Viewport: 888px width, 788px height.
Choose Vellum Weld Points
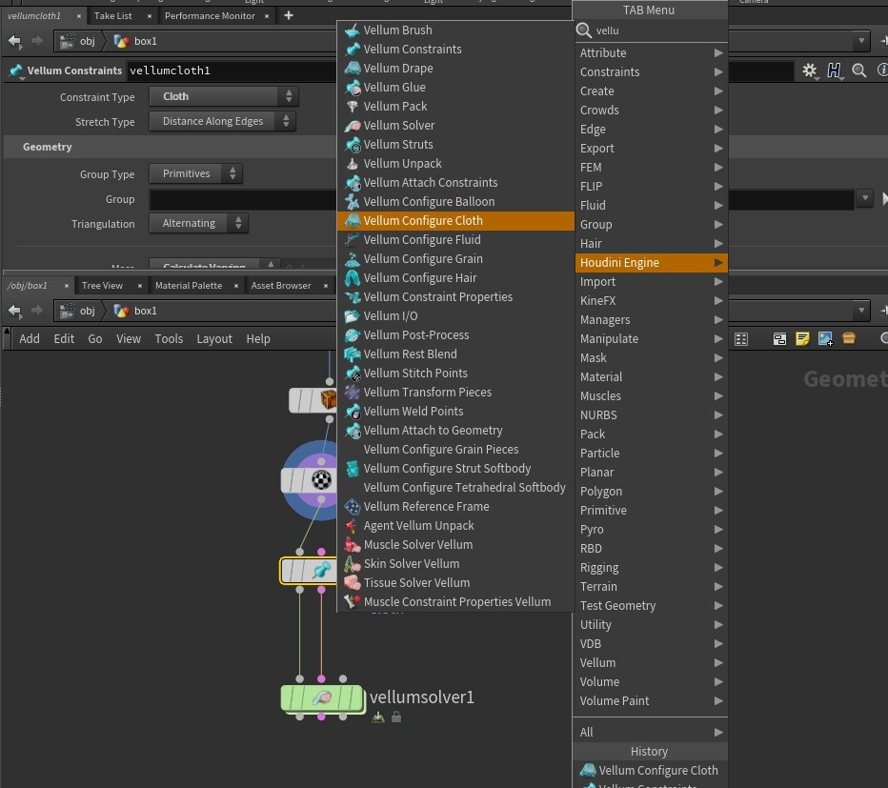455,412
